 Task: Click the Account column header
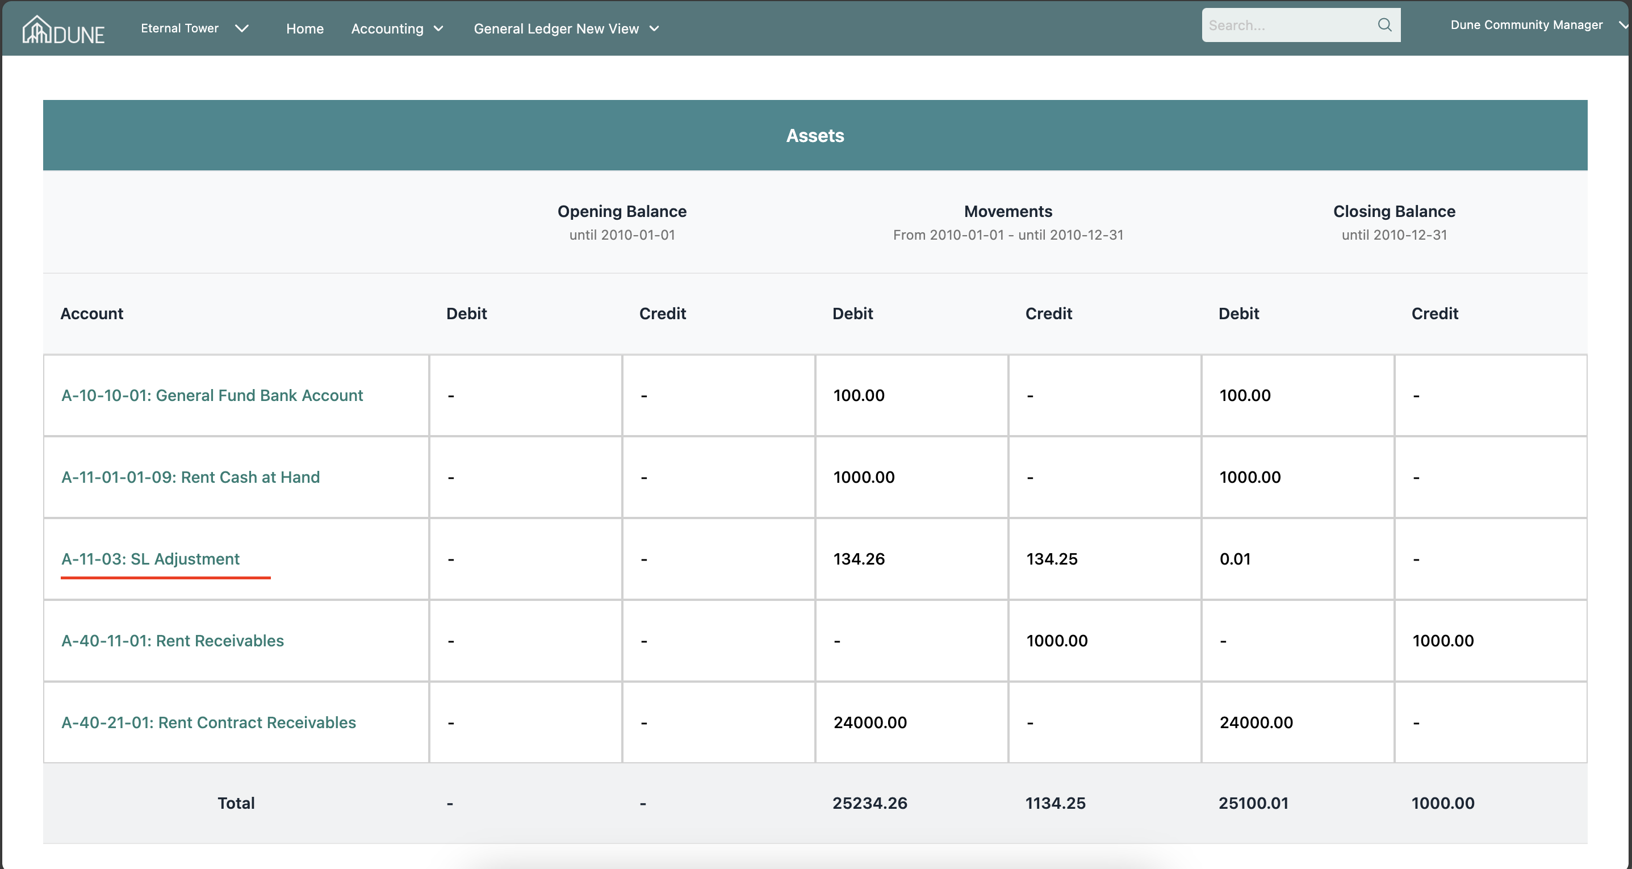click(x=92, y=314)
